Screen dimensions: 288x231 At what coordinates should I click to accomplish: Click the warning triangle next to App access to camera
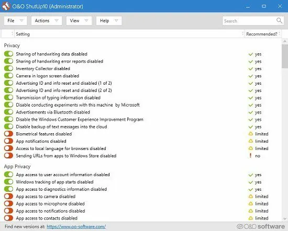point(251,197)
